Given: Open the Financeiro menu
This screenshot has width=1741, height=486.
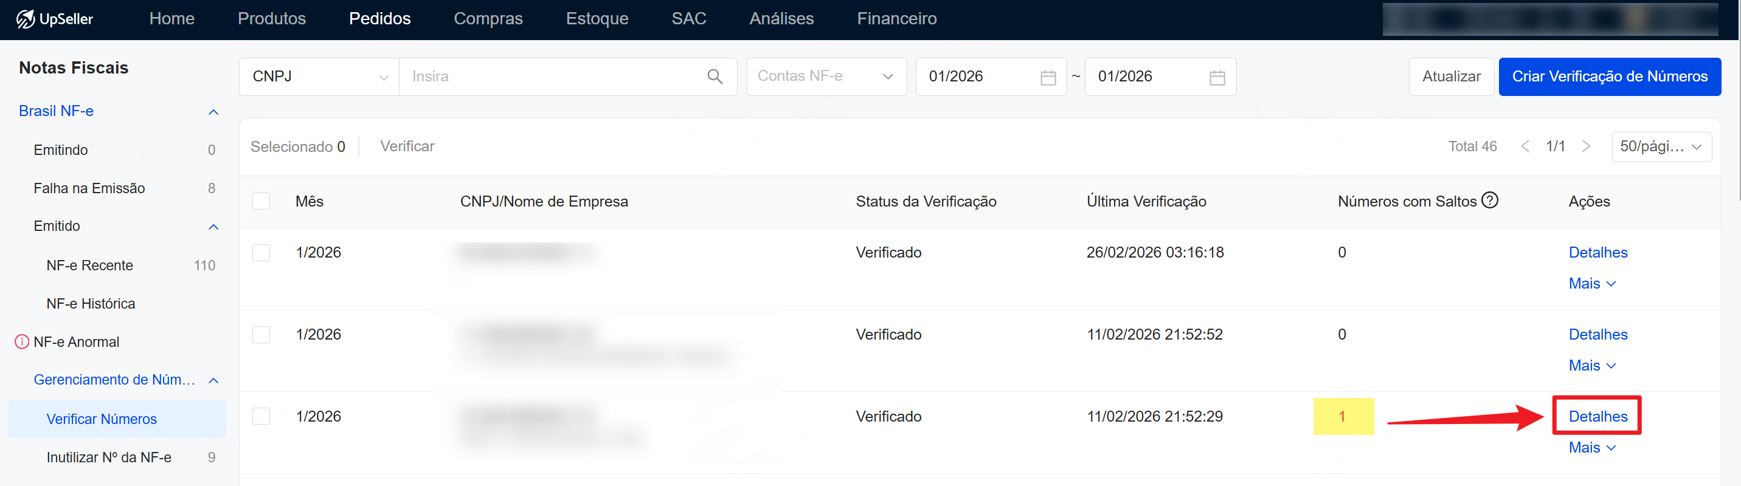Looking at the screenshot, I should click(896, 19).
